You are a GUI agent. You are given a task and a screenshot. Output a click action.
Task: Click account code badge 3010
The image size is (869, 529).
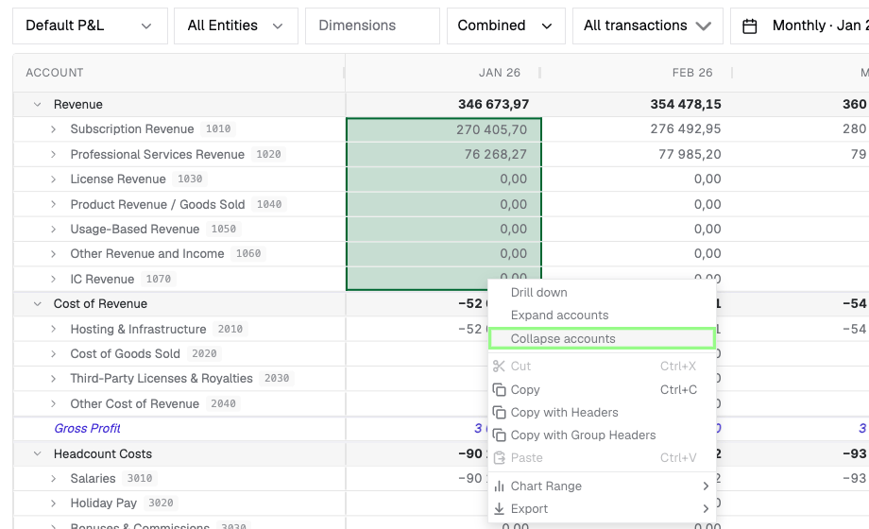(x=140, y=479)
